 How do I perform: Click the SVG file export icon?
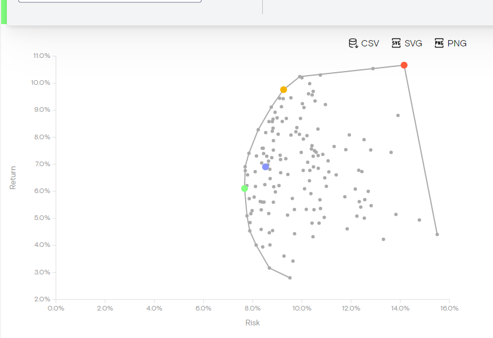(396, 44)
